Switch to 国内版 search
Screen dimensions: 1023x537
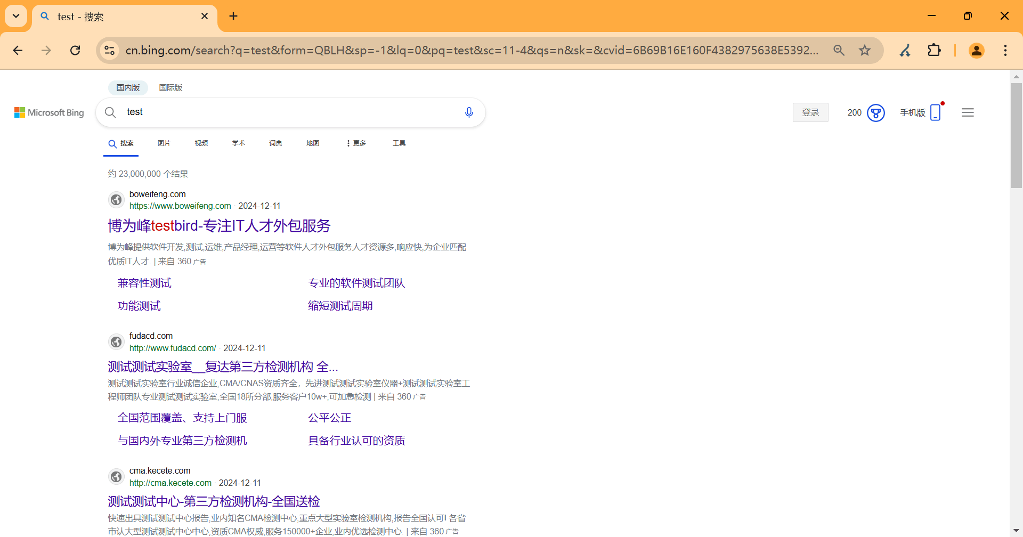click(x=128, y=87)
